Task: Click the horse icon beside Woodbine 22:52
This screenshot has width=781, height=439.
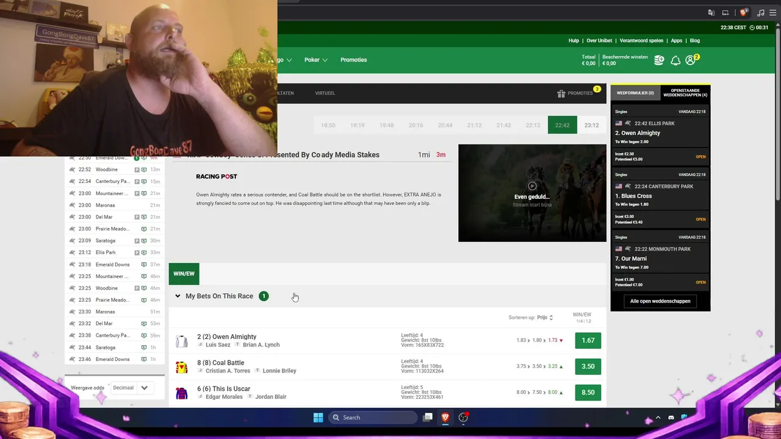Action: (73, 170)
